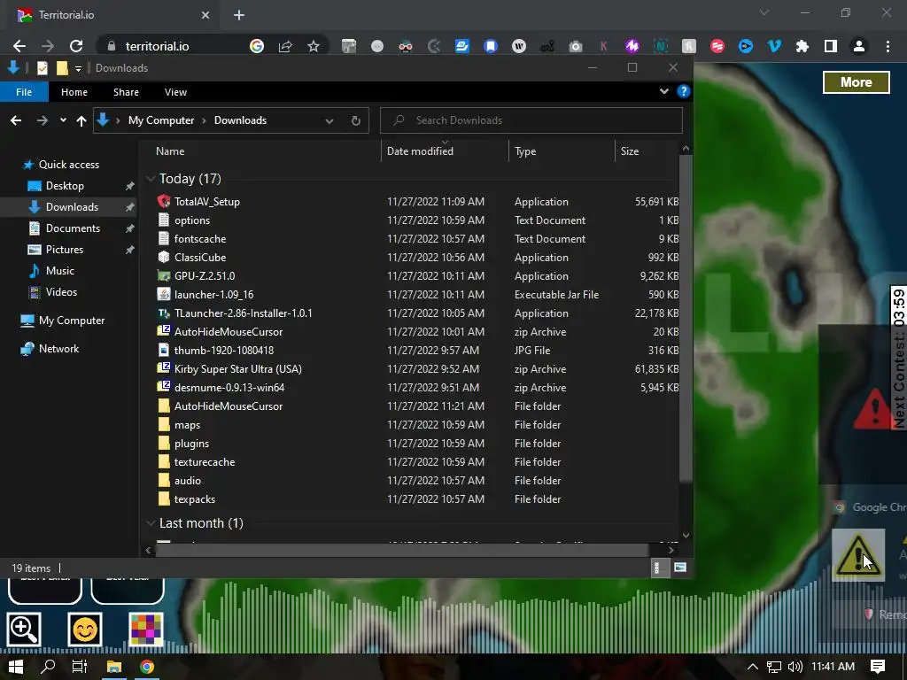Show hidden system tray icons

pos(753,667)
